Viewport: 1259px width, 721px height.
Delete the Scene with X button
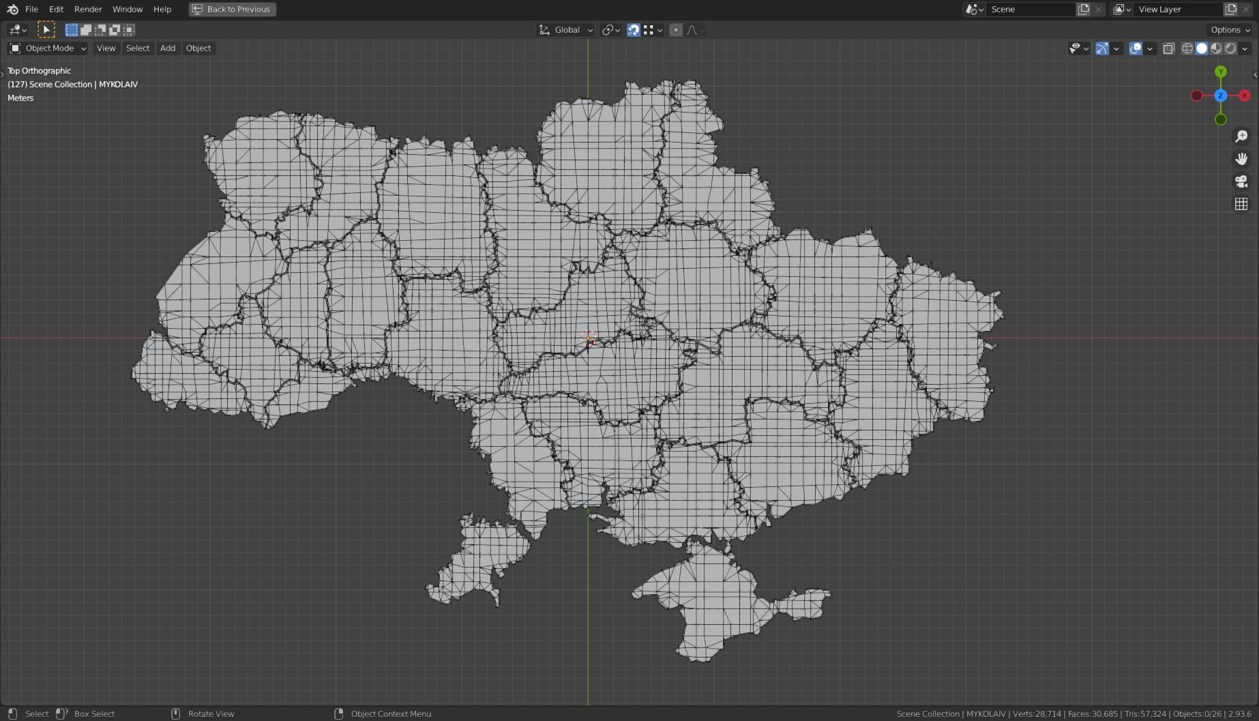(1098, 9)
